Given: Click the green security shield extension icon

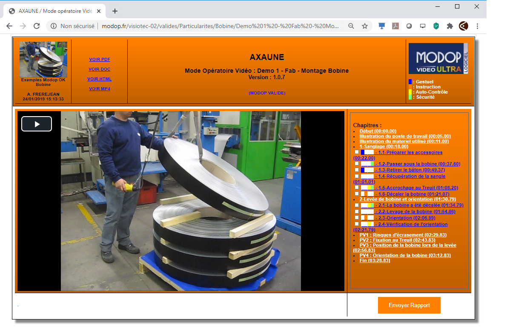Looking at the screenshot, I should coord(435,26).
